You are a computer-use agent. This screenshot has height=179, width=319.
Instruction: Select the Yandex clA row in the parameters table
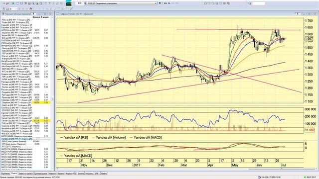click(26, 139)
